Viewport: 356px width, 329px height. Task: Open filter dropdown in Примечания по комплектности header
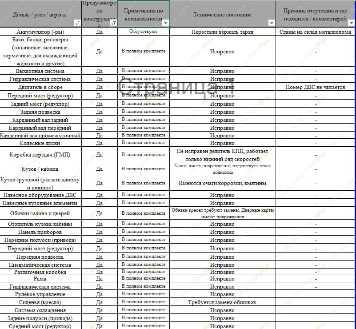coord(165,23)
